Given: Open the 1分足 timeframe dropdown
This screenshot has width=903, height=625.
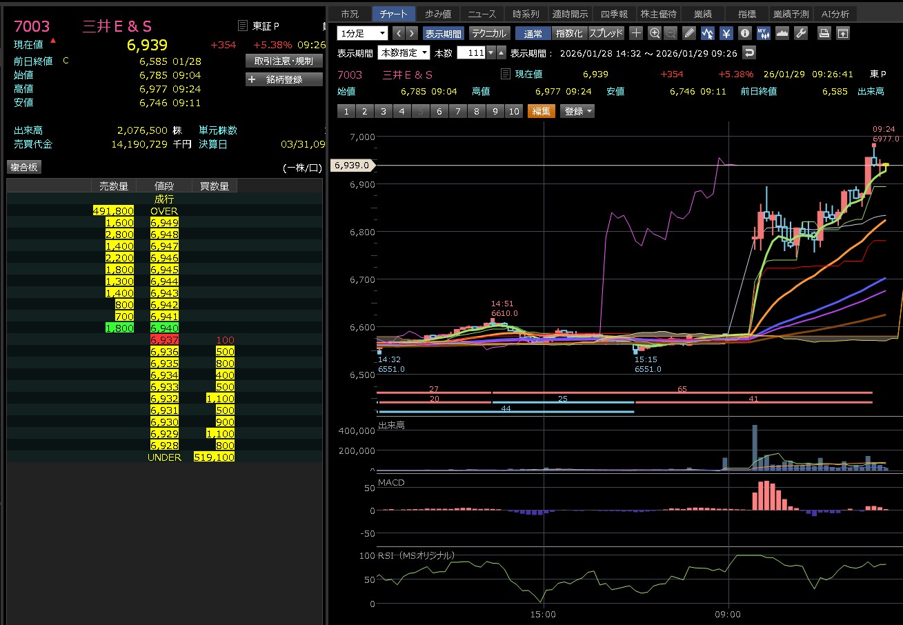Looking at the screenshot, I should coord(363,33).
